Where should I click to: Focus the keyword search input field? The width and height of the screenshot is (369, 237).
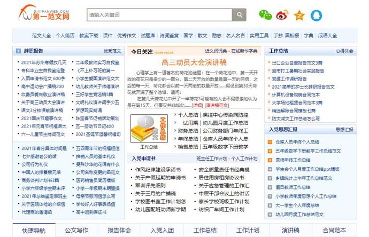159,15
